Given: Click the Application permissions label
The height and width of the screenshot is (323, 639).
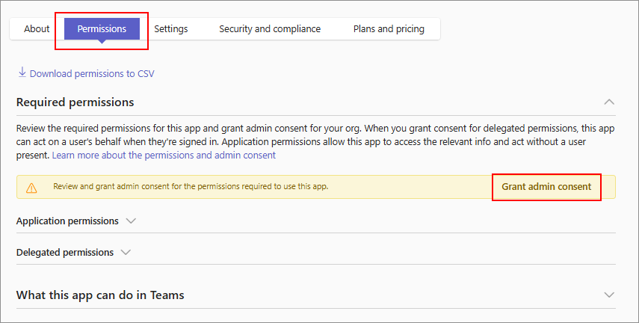Looking at the screenshot, I should pos(67,221).
